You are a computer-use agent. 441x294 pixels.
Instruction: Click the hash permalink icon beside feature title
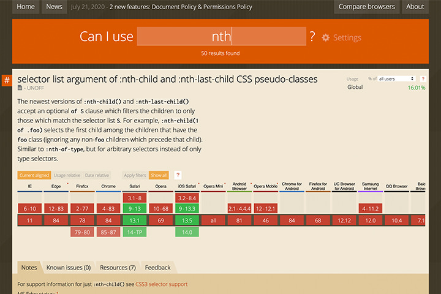[7, 80]
